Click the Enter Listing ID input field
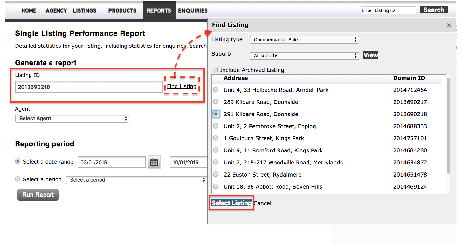The image size is (462, 245). (x=388, y=10)
